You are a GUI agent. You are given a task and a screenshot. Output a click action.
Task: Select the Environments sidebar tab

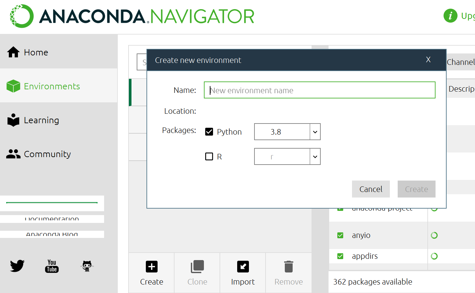[59, 86]
